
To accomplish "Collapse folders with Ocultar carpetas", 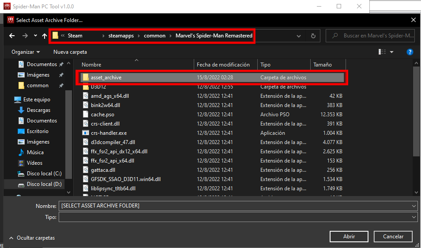I will coord(32,238).
